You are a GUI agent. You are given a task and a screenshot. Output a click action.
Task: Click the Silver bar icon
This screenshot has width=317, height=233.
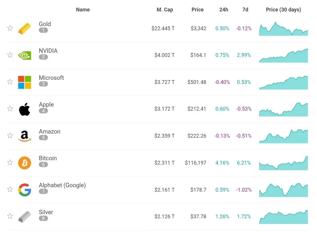pyautogui.click(x=25, y=217)
